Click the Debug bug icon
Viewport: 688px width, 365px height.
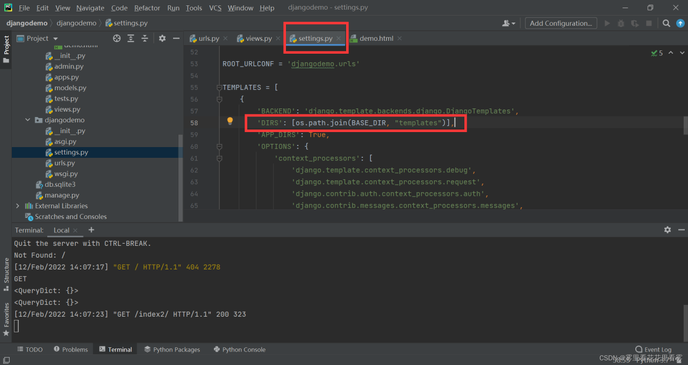pos(621,23)
